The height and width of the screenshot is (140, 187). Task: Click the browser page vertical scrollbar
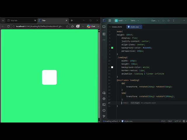(x=99, y=75)
